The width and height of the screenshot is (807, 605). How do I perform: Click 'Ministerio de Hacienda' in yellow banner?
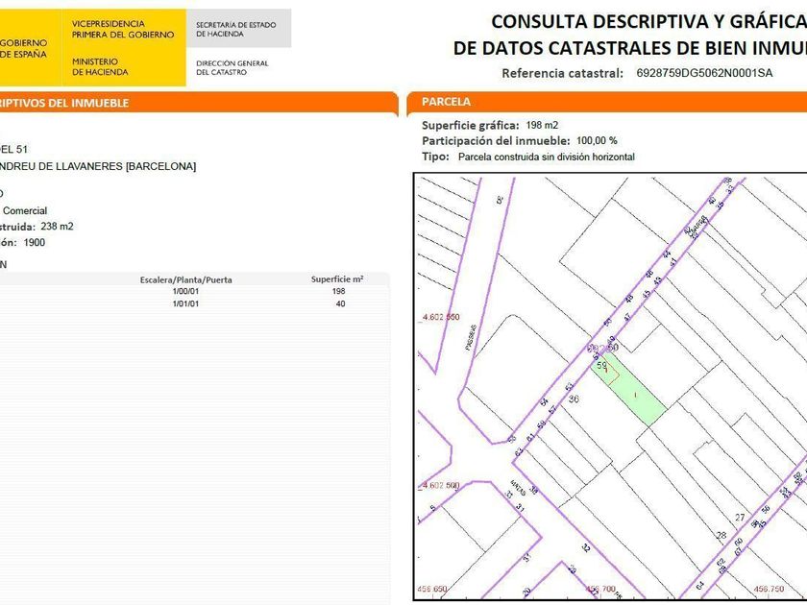(100, 67)
